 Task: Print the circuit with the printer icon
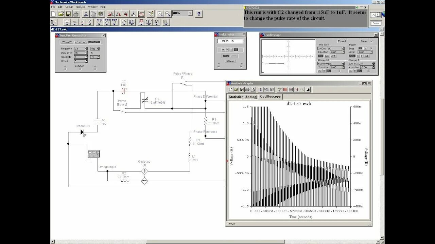click(76, 14)
